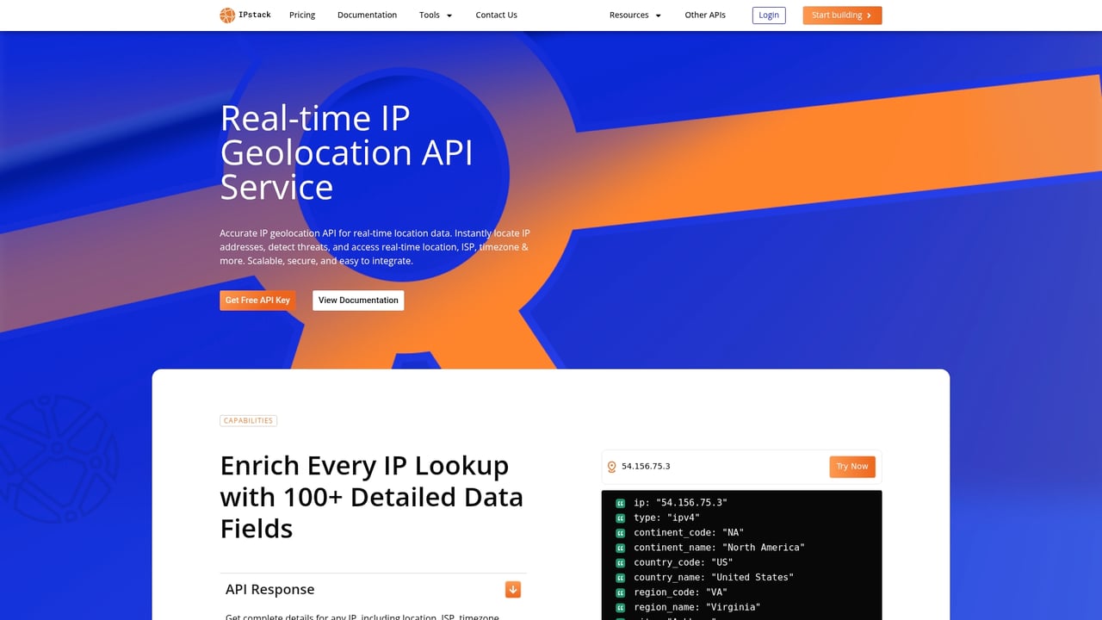The width and height of the screenshot is (1102, 620).
Task: Click the down-arrow icon beside API Response
Action: coord(512,589)
